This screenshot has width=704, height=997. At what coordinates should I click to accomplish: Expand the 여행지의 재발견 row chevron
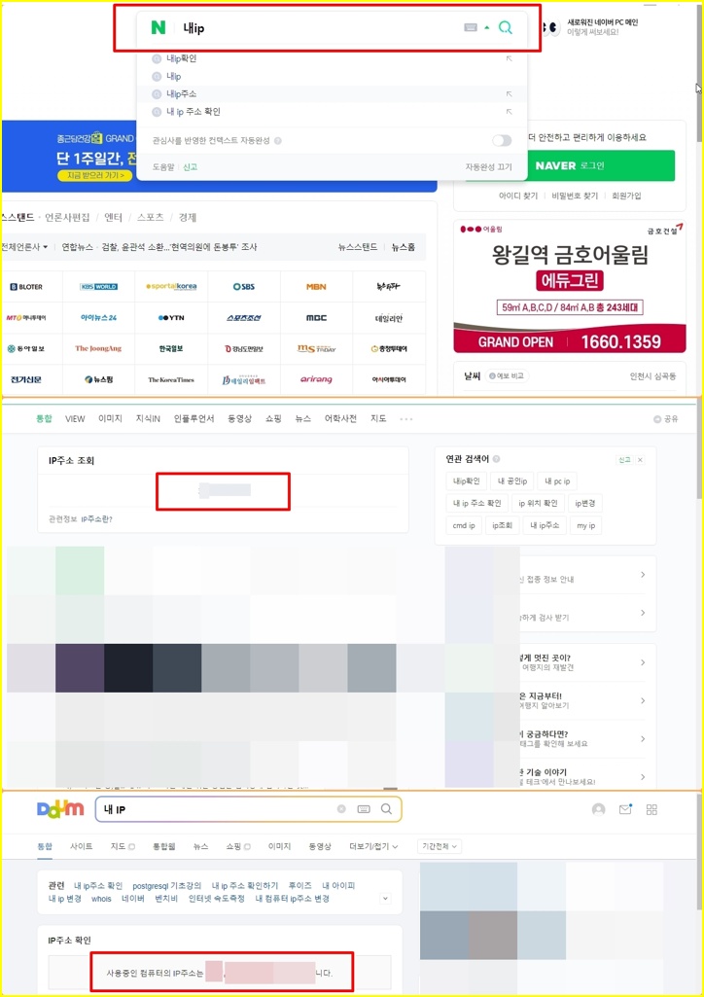(x=643, y=662)
